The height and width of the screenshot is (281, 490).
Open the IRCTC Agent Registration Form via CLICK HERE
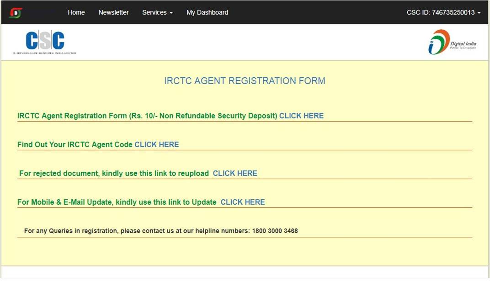point(301,116)
